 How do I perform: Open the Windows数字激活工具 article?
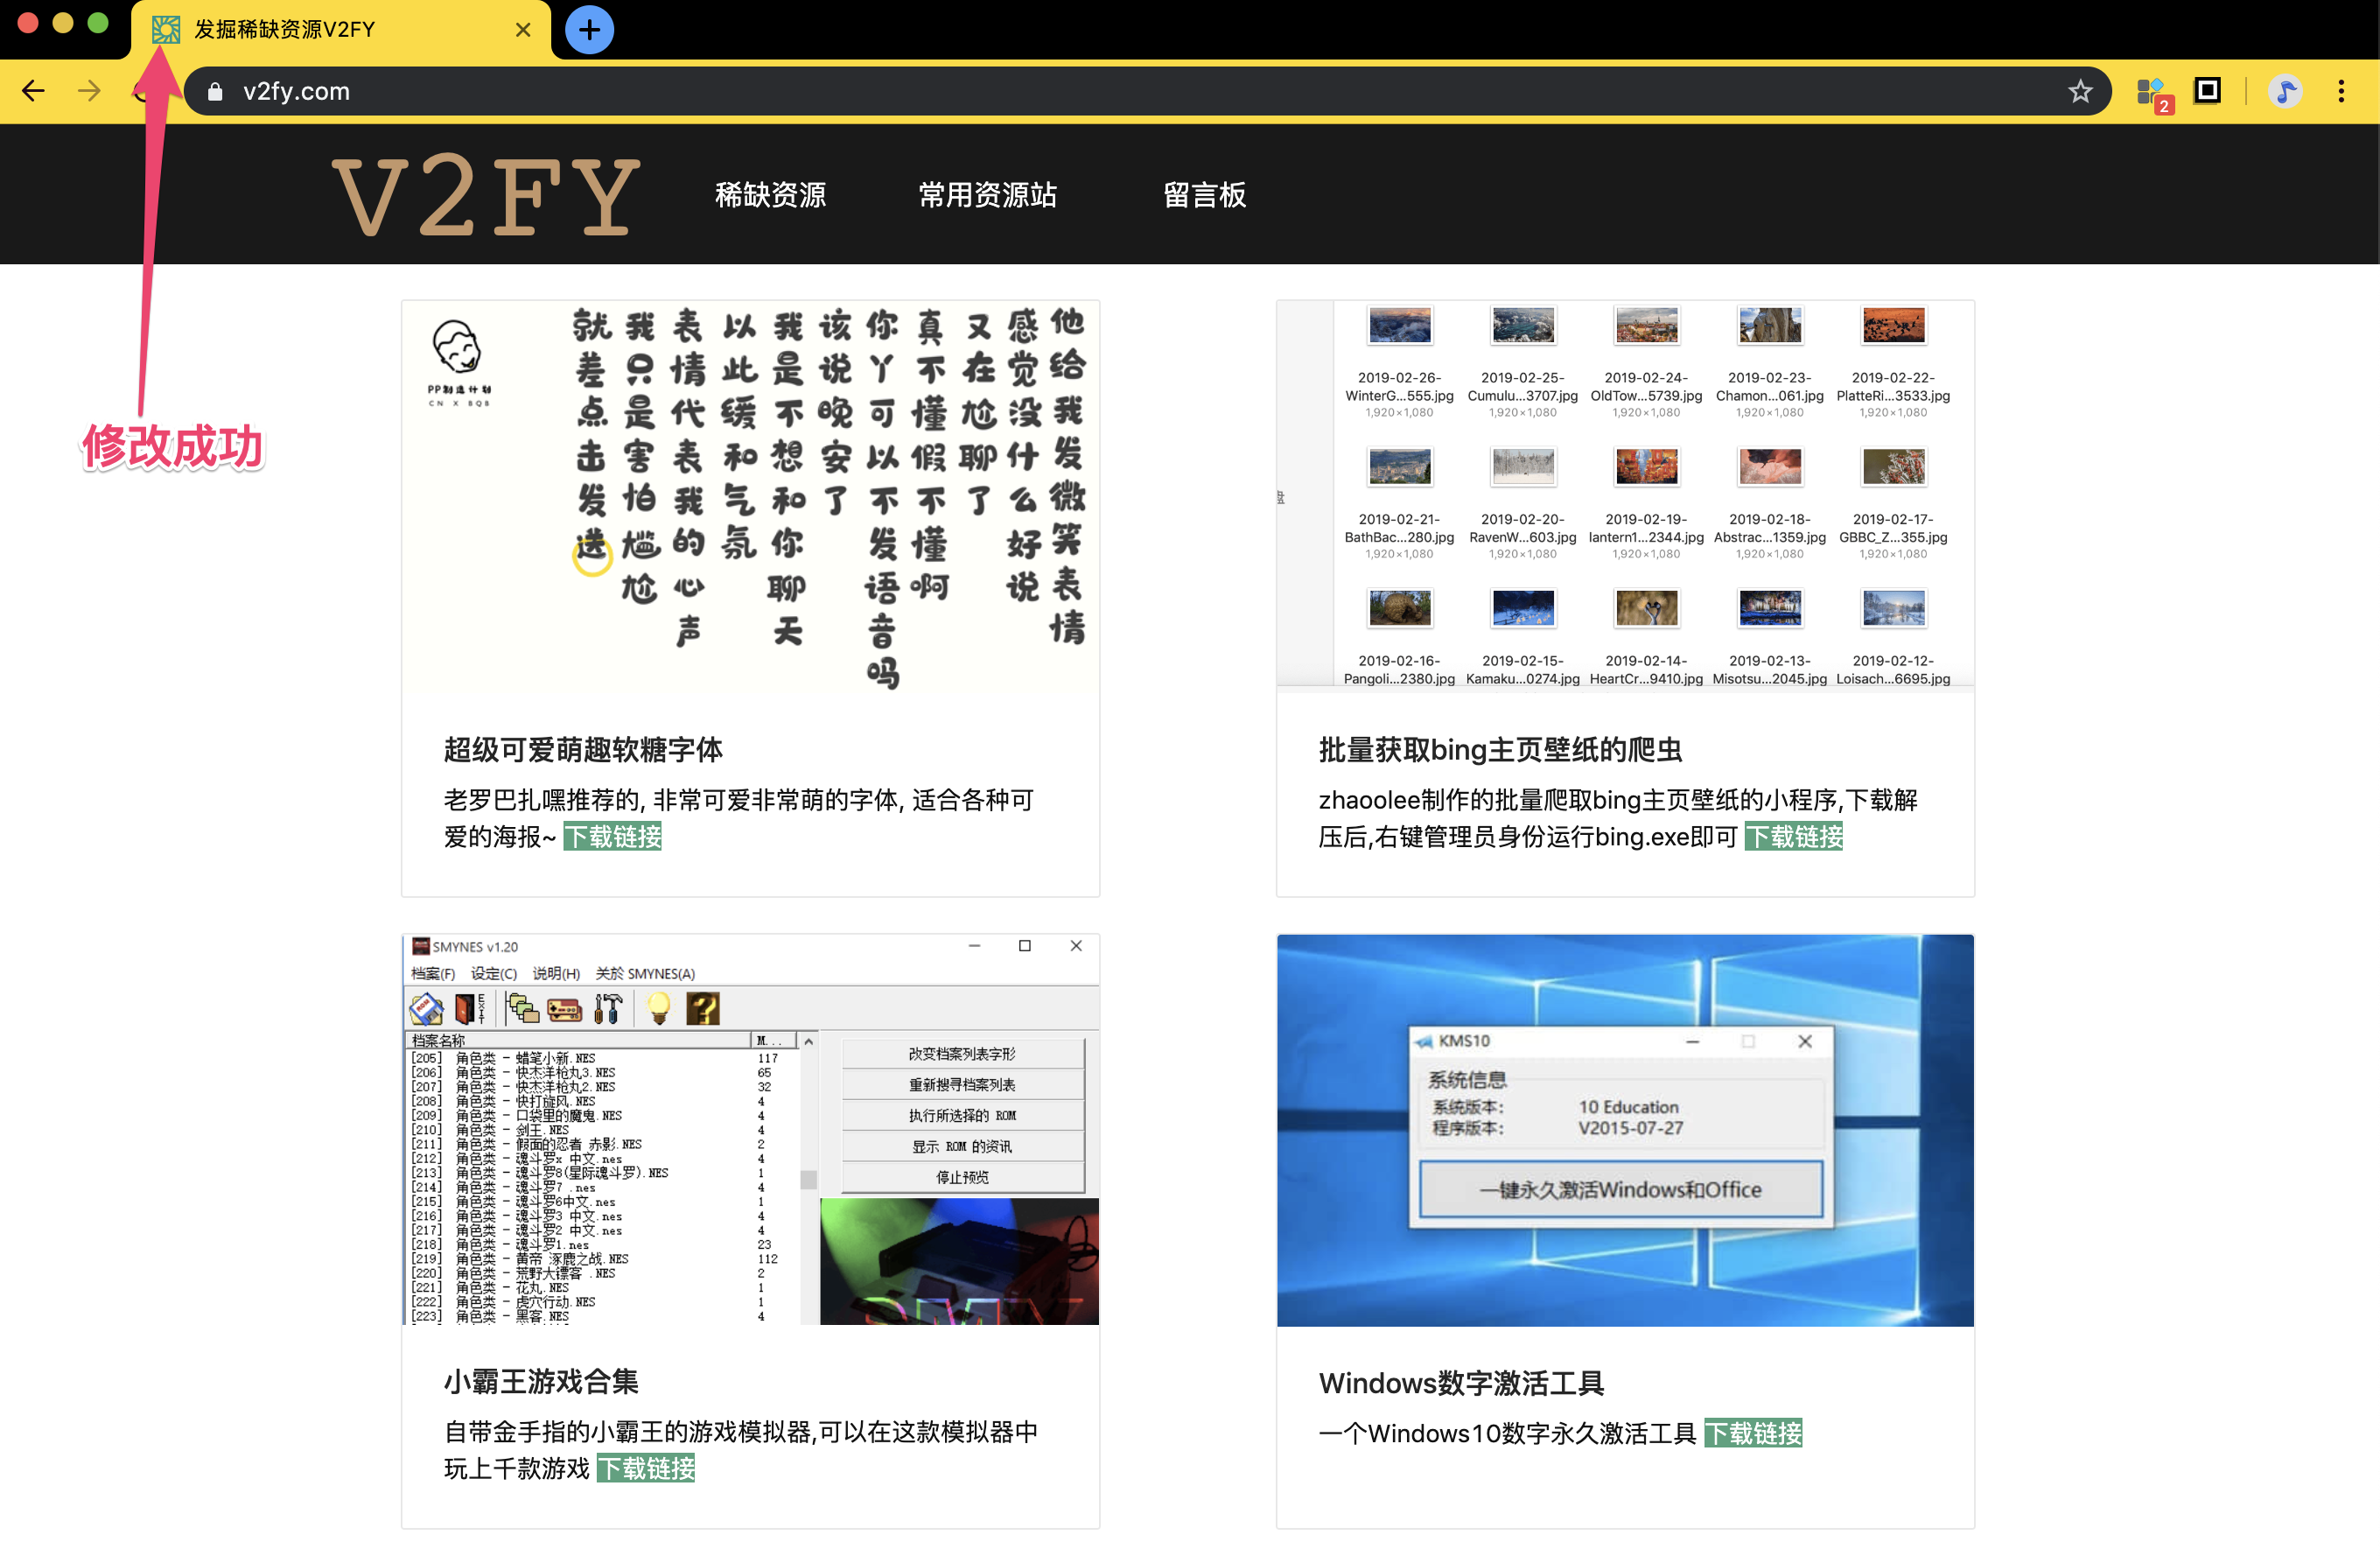(1462, 1383)
